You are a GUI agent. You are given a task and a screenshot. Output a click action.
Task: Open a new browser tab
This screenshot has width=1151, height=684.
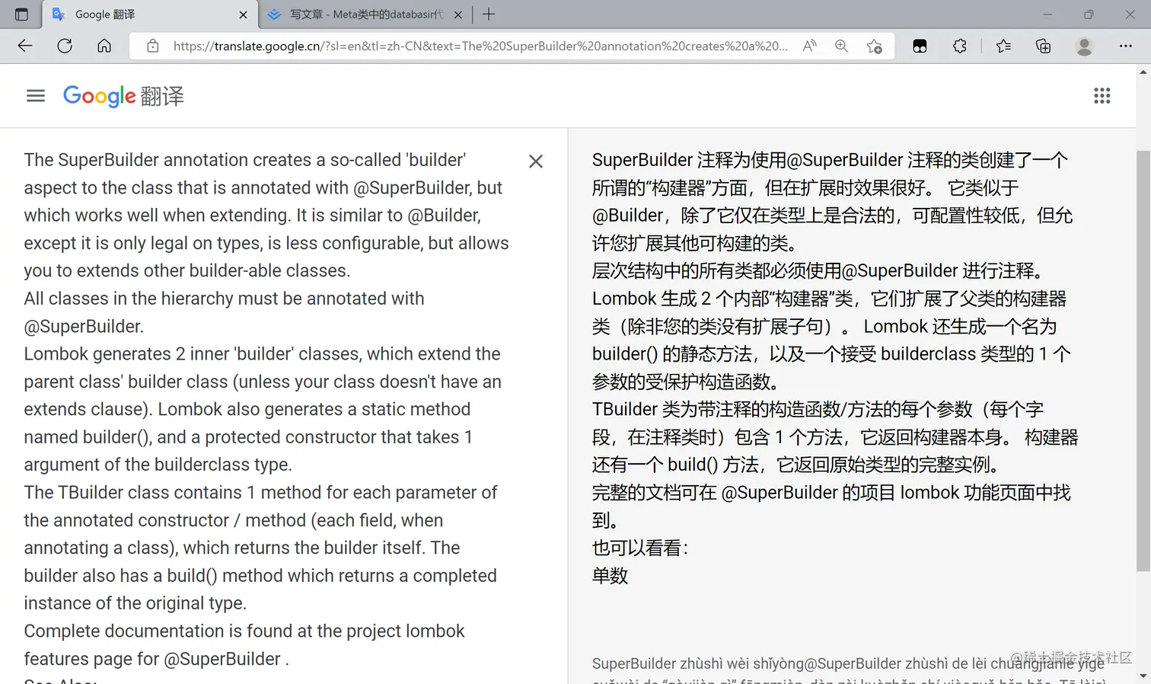(489, 14)
